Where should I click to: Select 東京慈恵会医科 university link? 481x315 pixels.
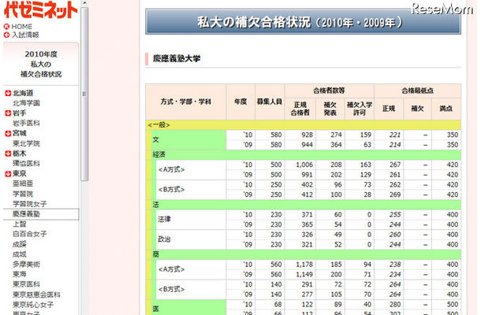36,295
